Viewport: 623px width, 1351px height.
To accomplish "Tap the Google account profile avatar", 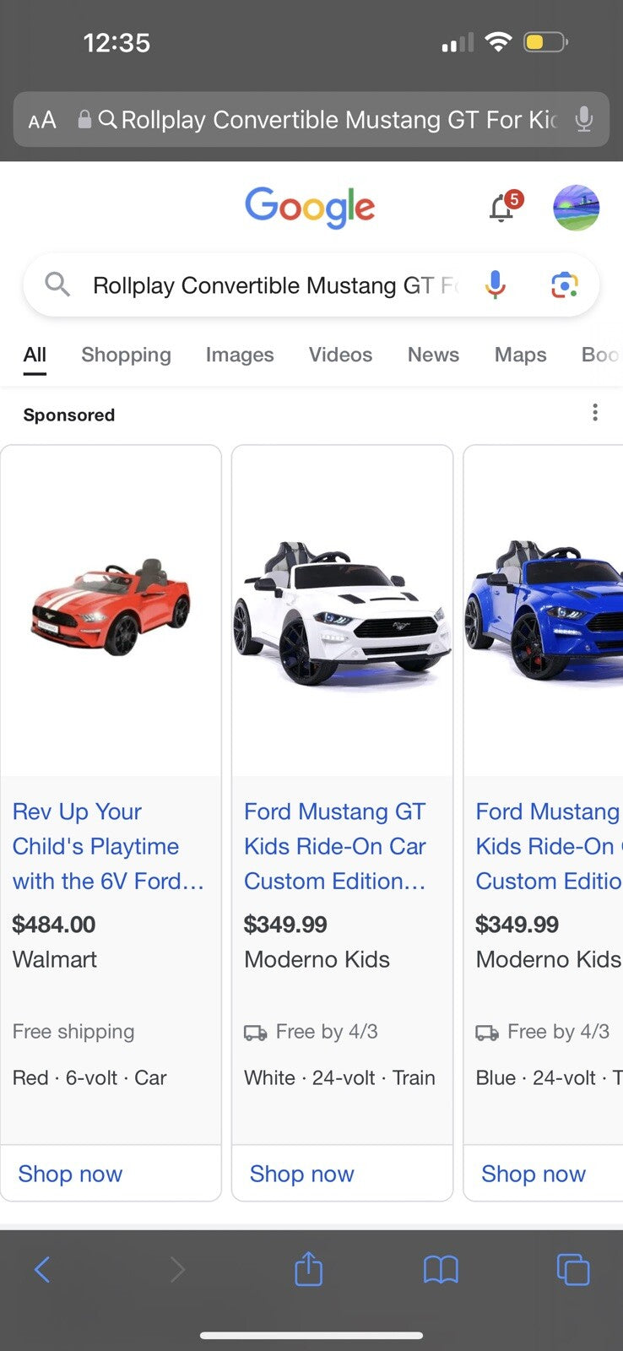I will [x=576, y=208].
